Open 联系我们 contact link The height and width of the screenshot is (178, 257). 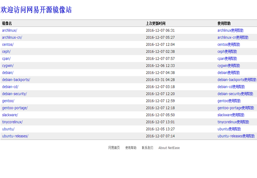coord(147,148)
